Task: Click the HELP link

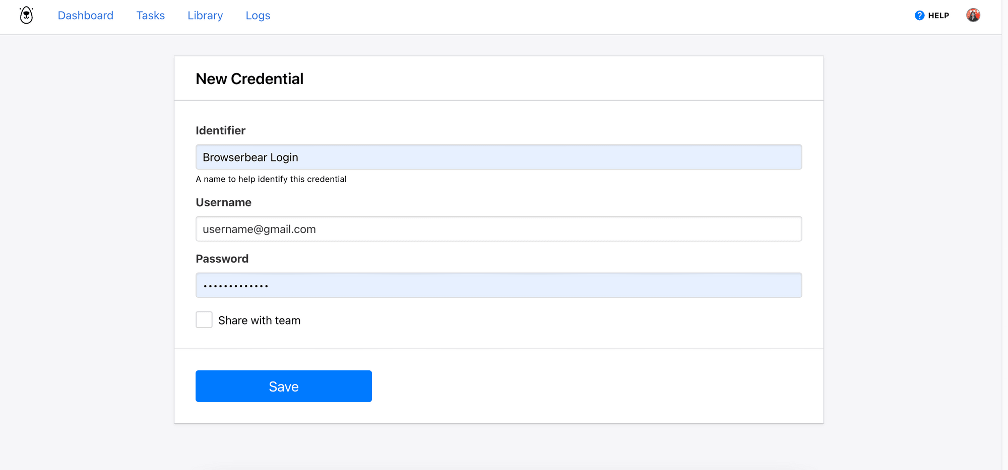Action: coord(937,15)
